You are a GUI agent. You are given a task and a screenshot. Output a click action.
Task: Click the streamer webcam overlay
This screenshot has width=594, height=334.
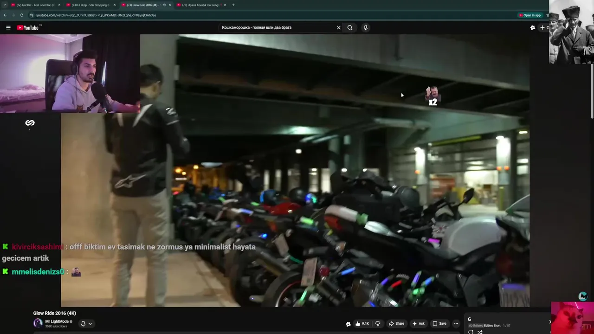pos(70,73)
